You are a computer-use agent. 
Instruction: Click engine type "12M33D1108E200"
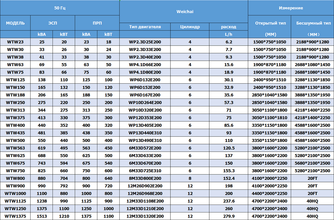145,201
